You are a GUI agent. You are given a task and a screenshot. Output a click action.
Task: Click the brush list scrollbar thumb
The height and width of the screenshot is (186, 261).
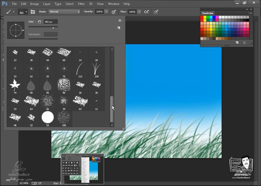[112, 109]
